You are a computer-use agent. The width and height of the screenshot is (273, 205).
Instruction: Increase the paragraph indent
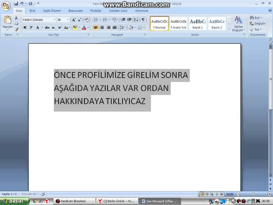130,20
